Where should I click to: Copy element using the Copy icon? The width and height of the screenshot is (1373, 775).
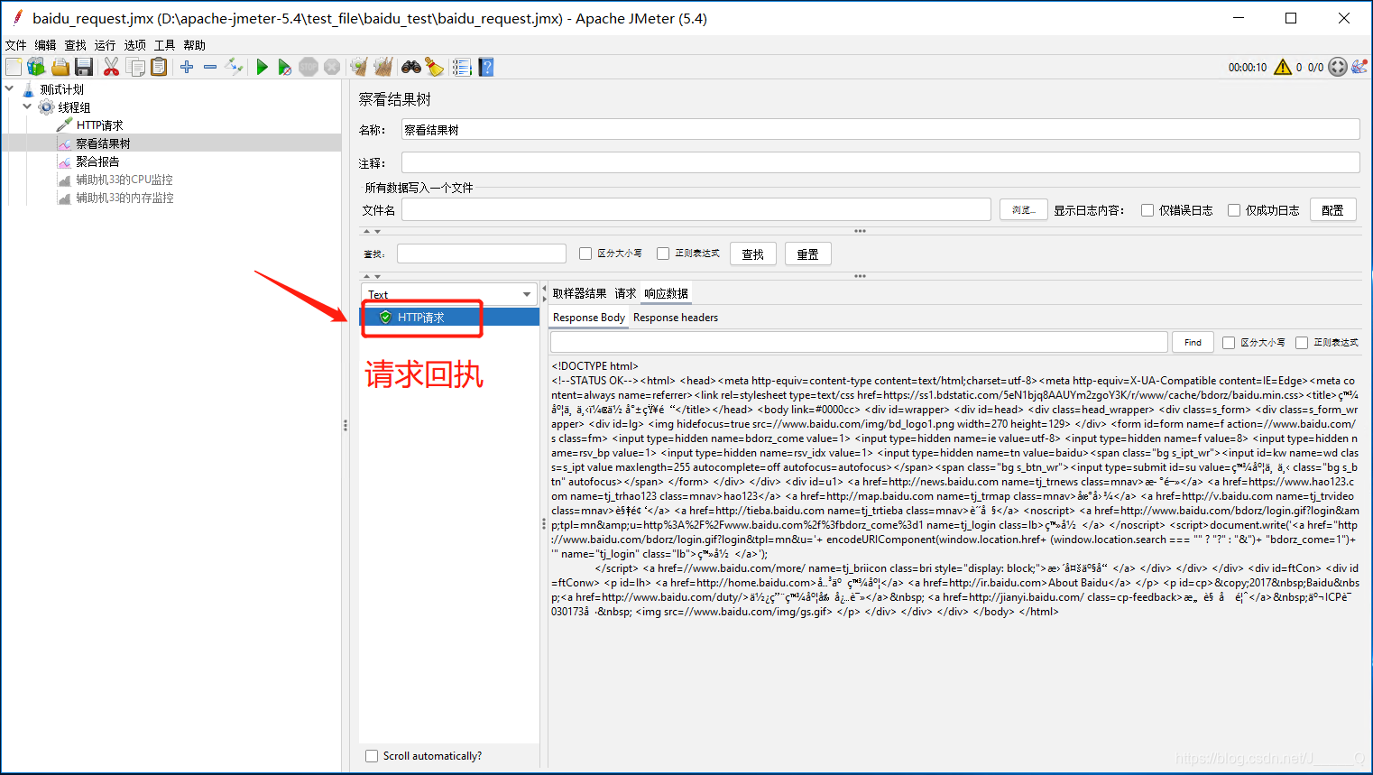click(x=135, y=67)
